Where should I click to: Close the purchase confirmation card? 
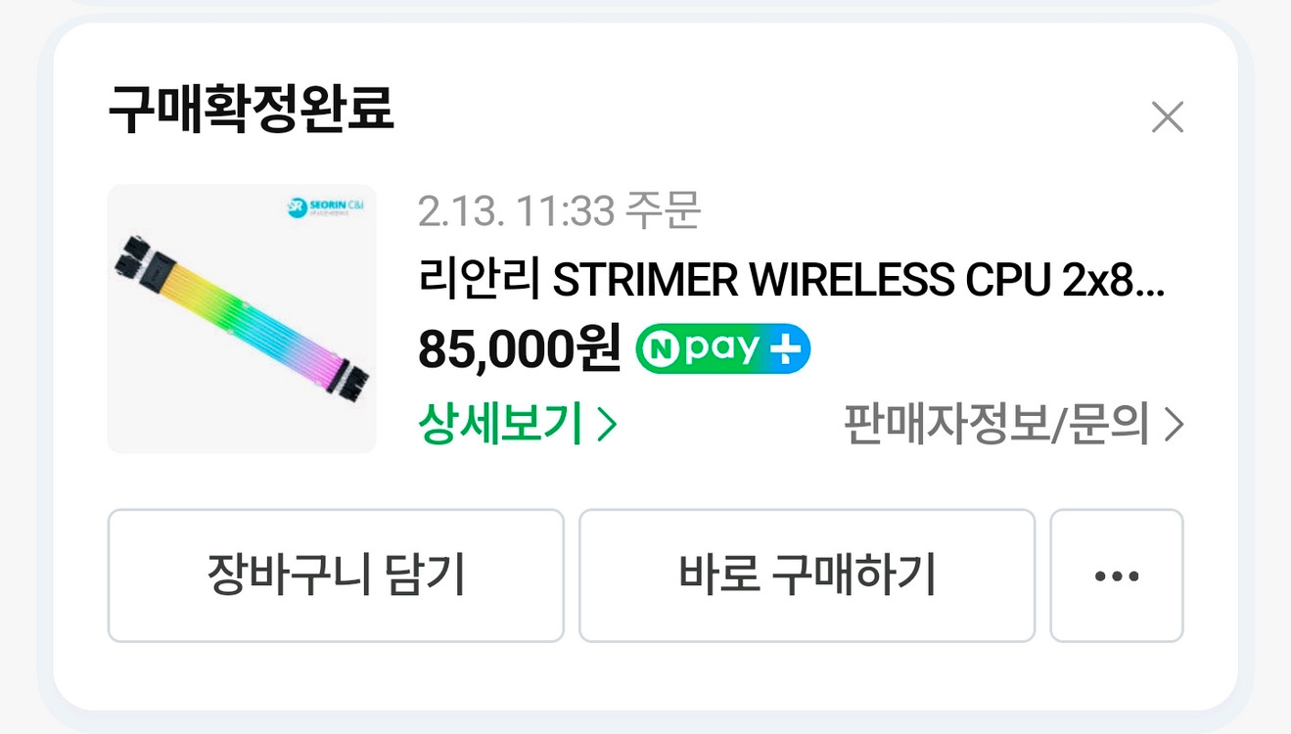pyautogui.click(x=1168, y=117)
